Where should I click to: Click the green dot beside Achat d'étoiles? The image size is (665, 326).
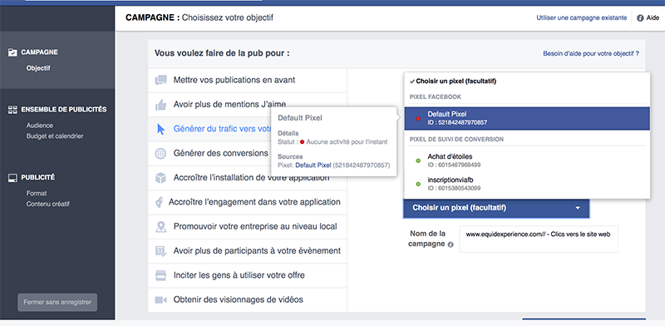[418, 161]
